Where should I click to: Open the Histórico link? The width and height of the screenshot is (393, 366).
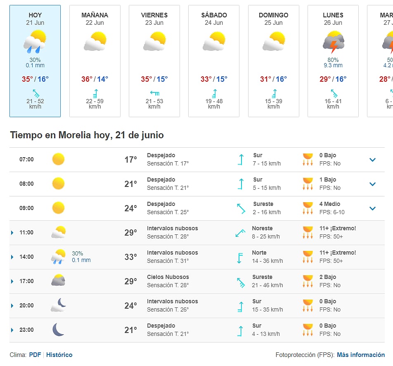[x=59, y=355]
